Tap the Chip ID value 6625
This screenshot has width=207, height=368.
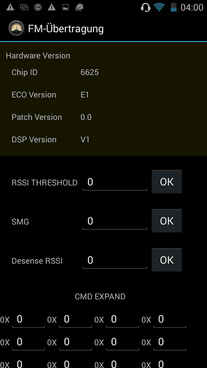(x=90, y=72)
